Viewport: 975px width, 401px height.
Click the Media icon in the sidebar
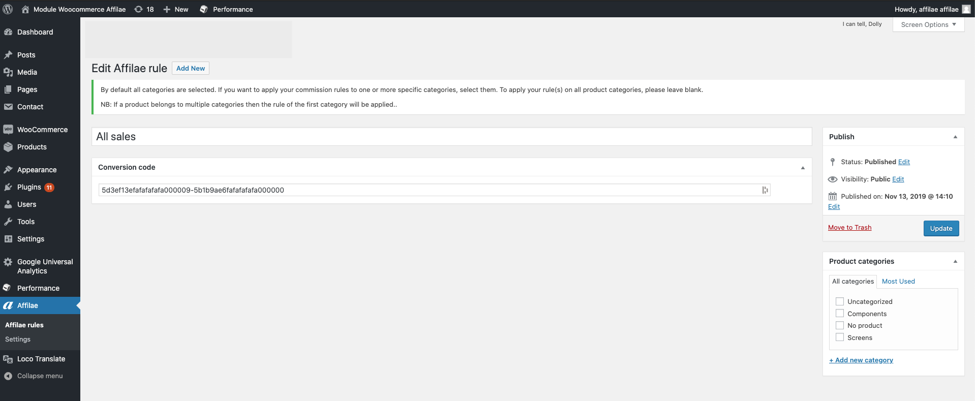8,72
